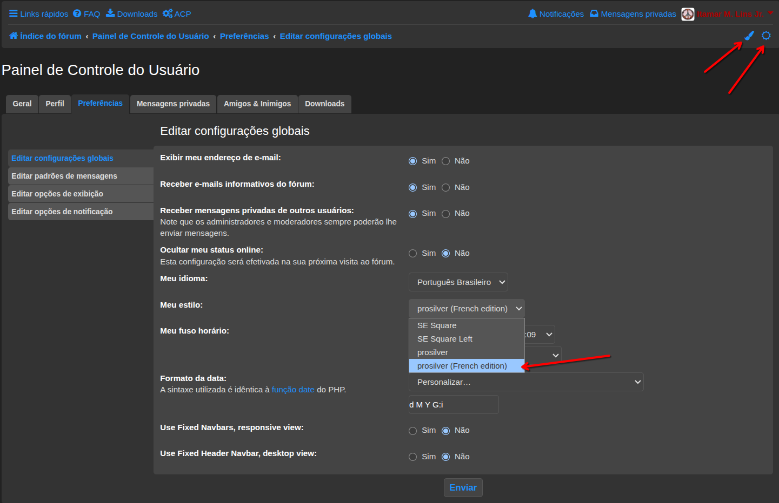
Task: Click the user avatar image
Action: pos(688,14)
